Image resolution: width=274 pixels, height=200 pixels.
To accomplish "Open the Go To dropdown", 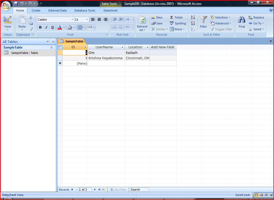I will click(256, 23).
